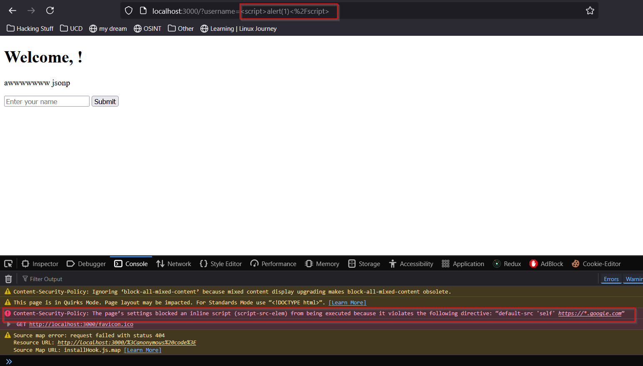Click the Submit button

coord(105,102)
